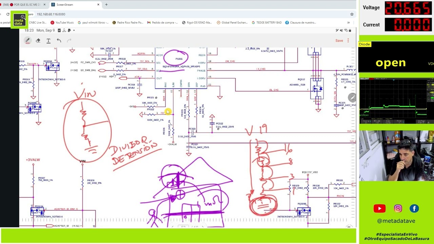
Task: Reload the browser page
Action: coord(8,14)
